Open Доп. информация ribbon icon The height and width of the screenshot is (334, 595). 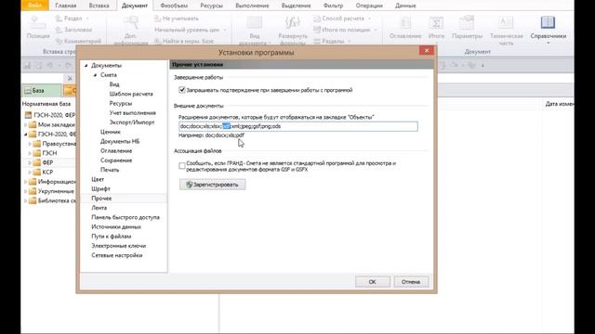point(131,23)
